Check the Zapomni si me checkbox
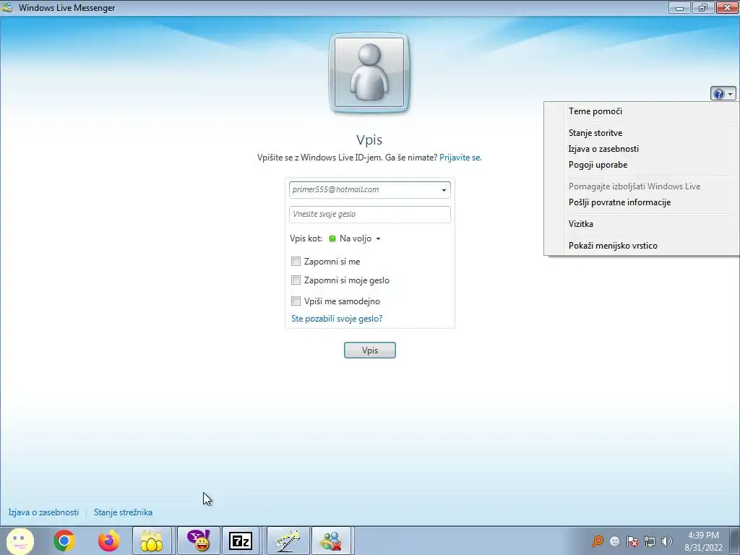The width and height of the screenshot is (740, 555). 296,261
